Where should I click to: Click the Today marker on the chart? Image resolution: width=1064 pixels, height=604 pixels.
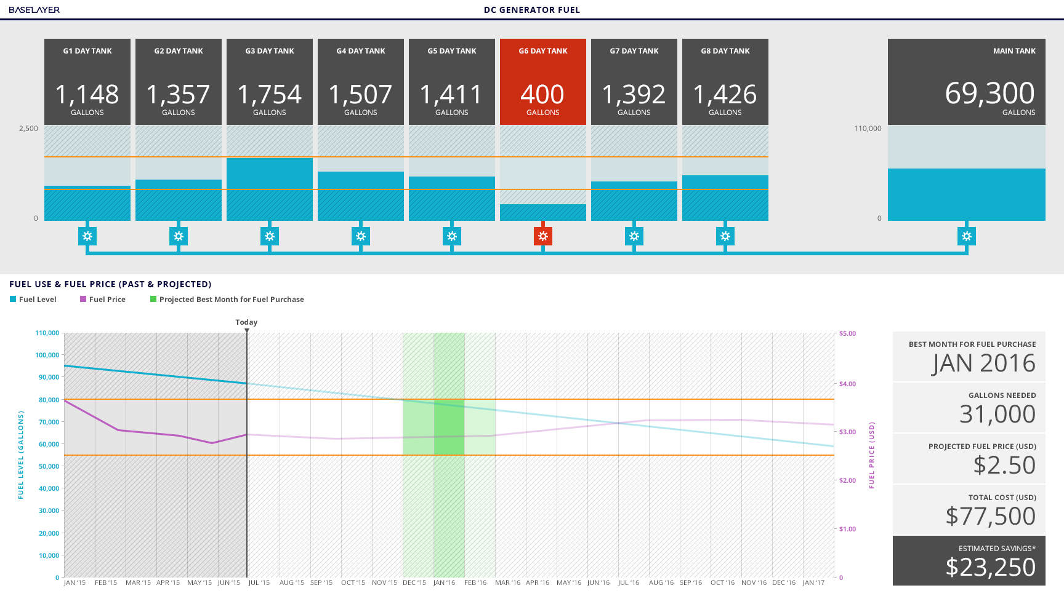(x=247, y=323)
